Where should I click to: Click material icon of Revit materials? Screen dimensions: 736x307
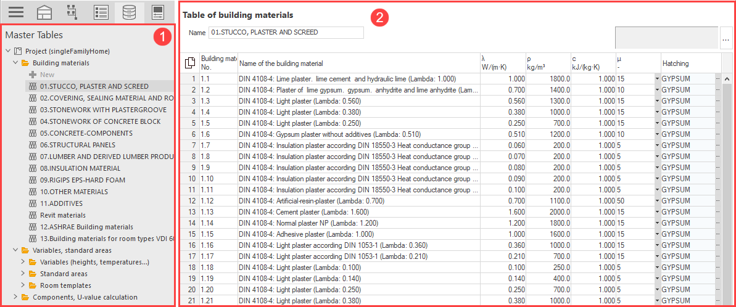coord(32,215)
